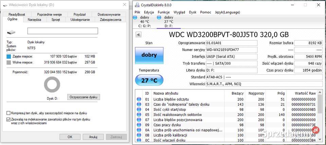Click the 'Nazwa atrybutu' column header
The height and width of the screenshot is (145, 326).
click(188, 93)
